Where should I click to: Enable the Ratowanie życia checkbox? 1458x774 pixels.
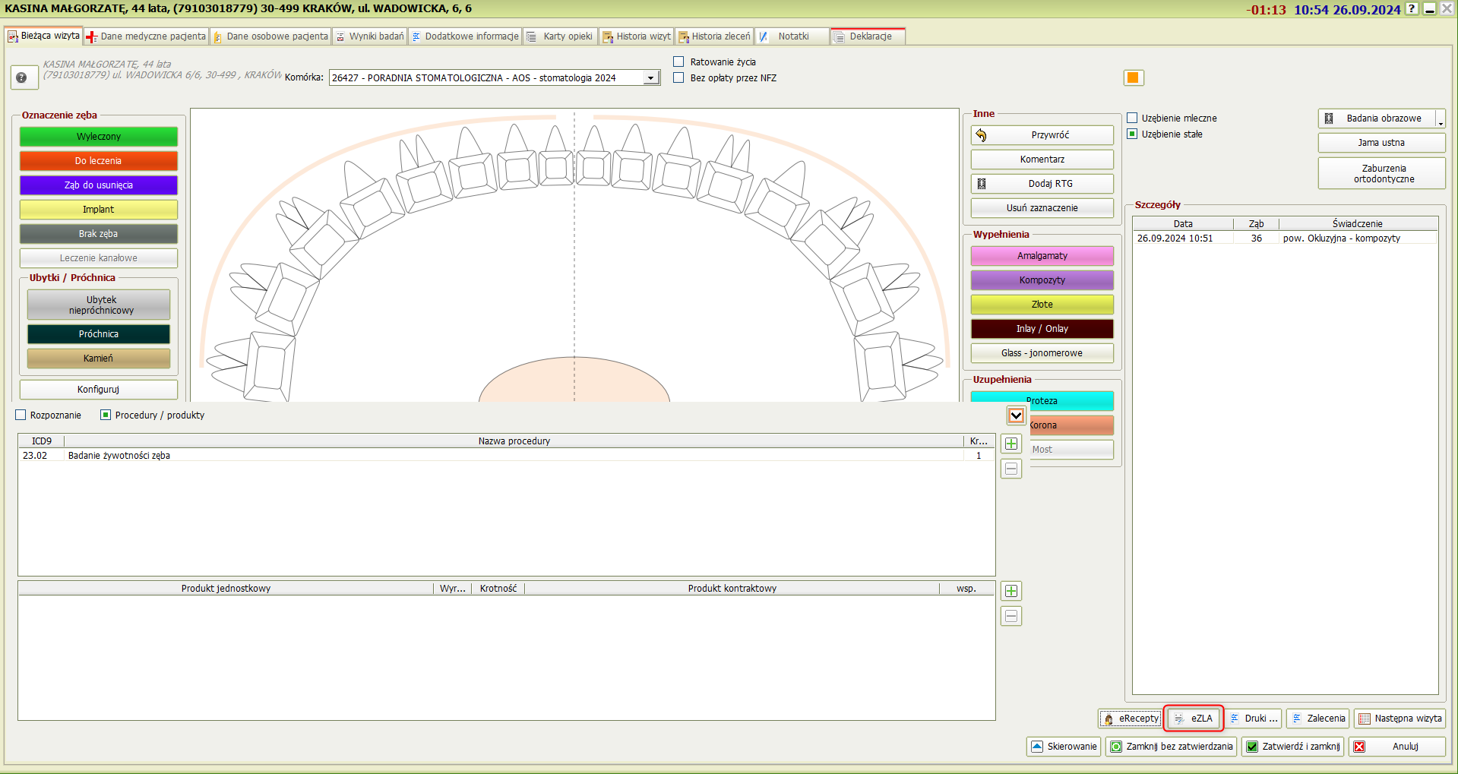(678, 62)
